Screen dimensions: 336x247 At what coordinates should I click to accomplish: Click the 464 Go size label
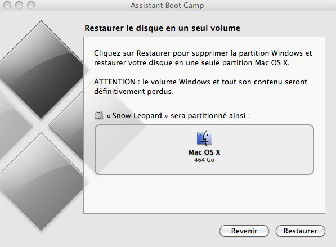[204, 160]
